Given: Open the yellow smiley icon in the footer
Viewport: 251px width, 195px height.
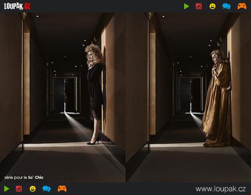Looking at the screenshot, I should [x=33, y=189].
